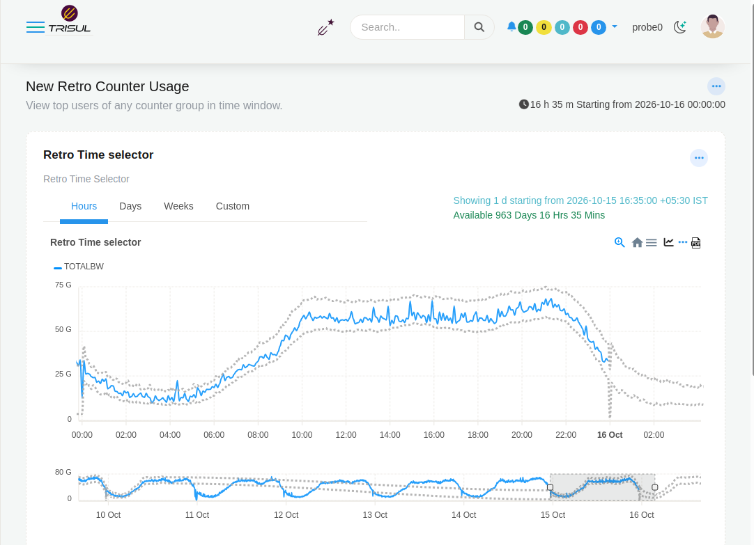This screenshot has height=545, width=754.
Task: Click the Trisul logo
Action: [70, 19]
